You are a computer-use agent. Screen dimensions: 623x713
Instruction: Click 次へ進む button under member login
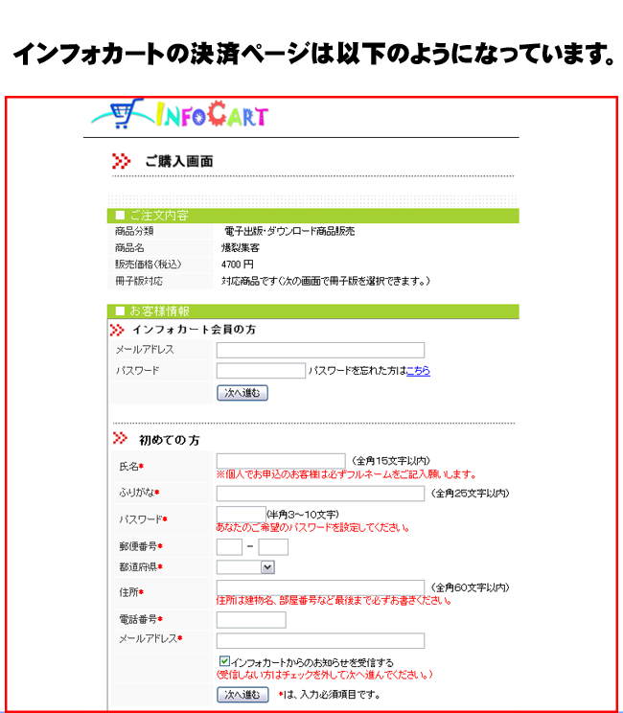(242, 393)
